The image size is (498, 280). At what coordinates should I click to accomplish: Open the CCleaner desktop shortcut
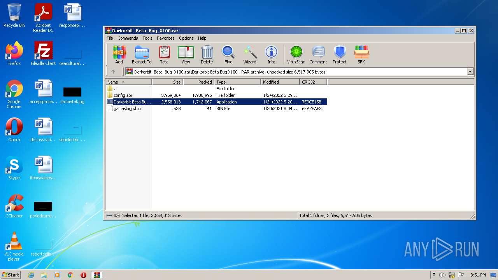coord(14,206)
